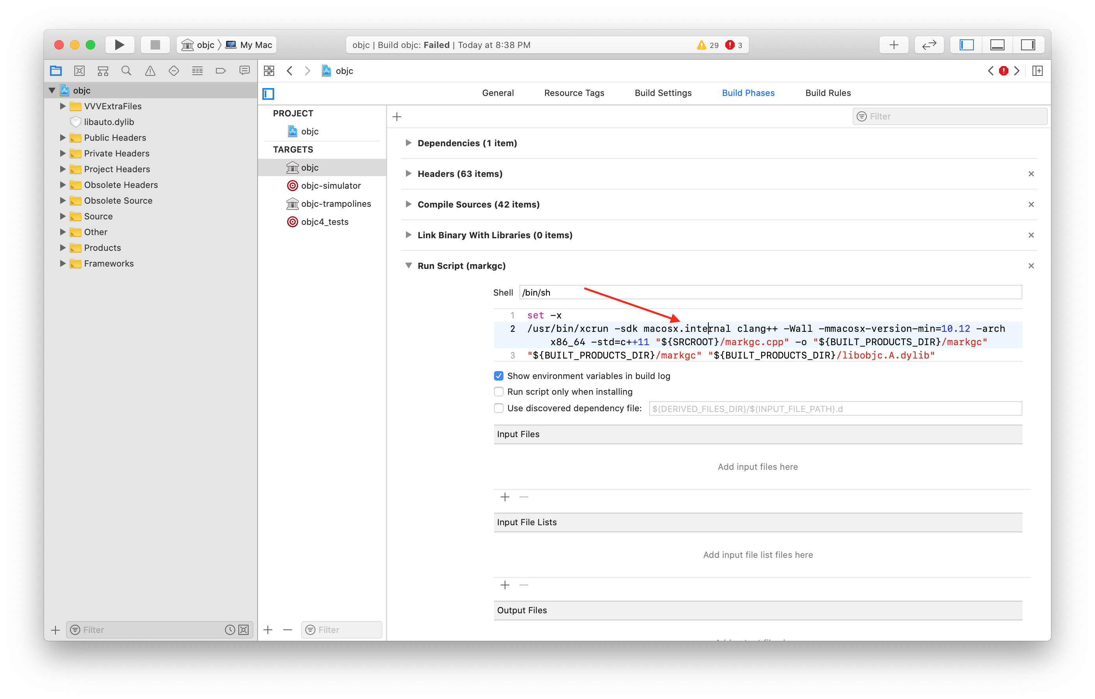Select the objc4_tests target
Screen dimensions: 1095x699
tap(323, 222)
